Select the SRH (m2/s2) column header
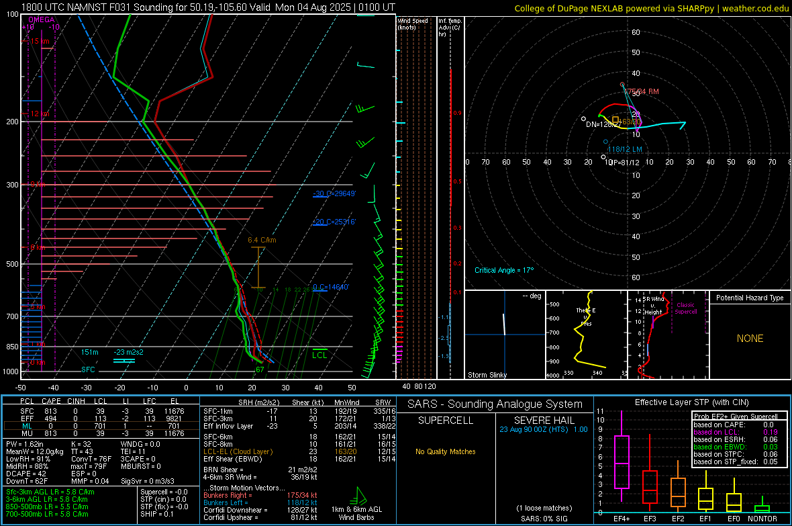Viewport: 792px width, 526px height. tap(259, 402)
